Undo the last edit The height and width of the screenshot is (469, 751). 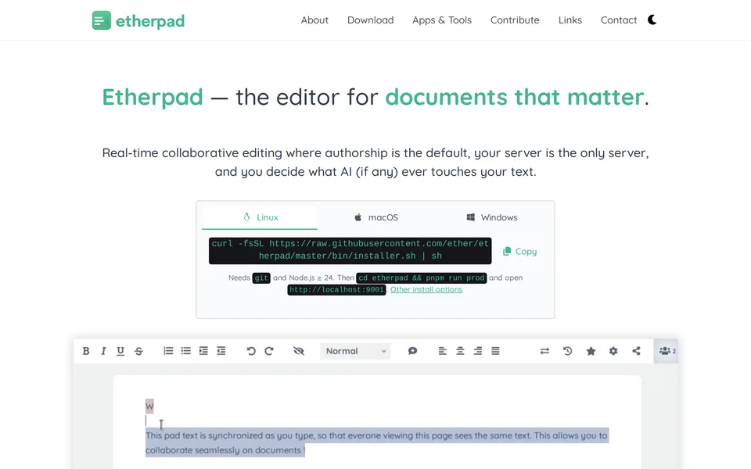click(x=251, y=351)
